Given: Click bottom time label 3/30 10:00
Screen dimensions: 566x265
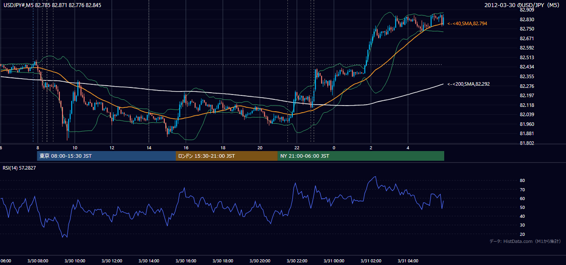Looking at the screenshot, I should coord(74,261).
